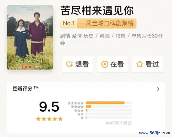Mark the show as 在看
The height and width of the screenshot is (137, 172).
pyautogui.click(x=113, y=64)
